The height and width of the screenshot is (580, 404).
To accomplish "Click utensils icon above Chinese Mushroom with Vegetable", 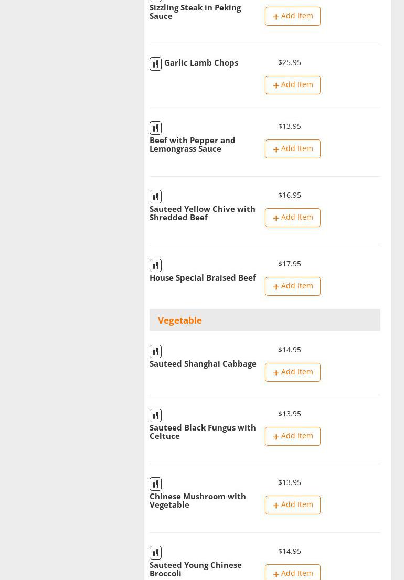I will [155, 484].
